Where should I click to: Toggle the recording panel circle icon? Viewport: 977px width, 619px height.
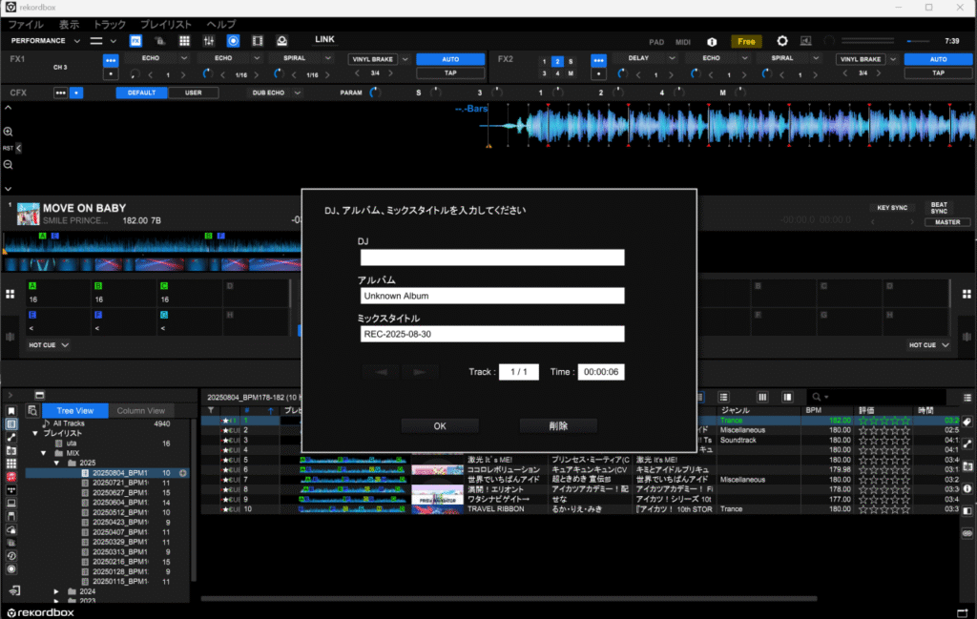[233, 41]
